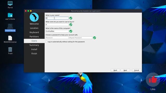Click the green checkmark beside login name field
Viewport: 166px width, 93px height.
[71, 25]
